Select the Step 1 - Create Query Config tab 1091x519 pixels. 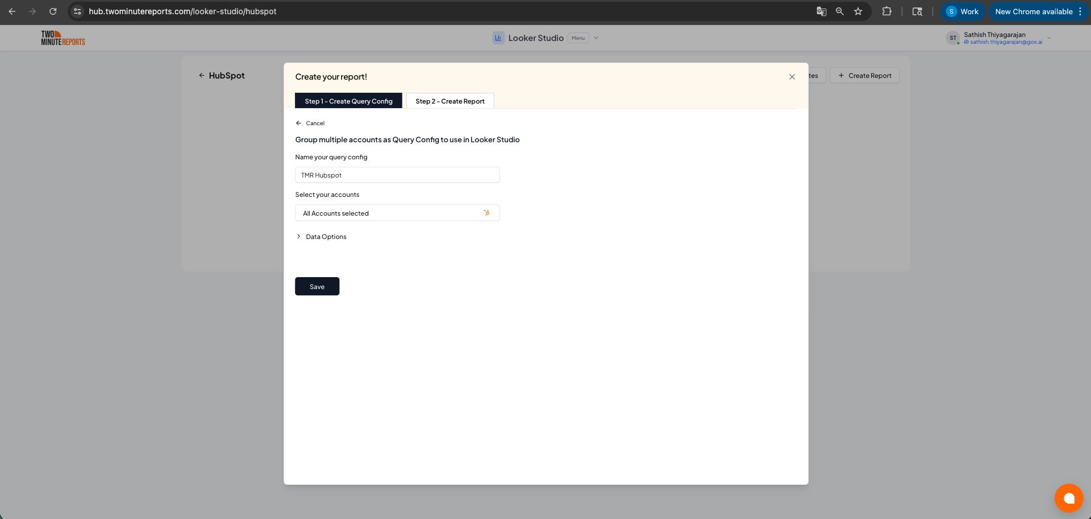pos(348,101)
